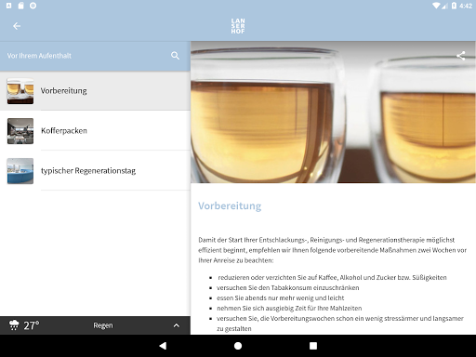The width and height of the screenshot is (476, 357).
Task: Tap the Android home button
Action: (x=238, y=346)
